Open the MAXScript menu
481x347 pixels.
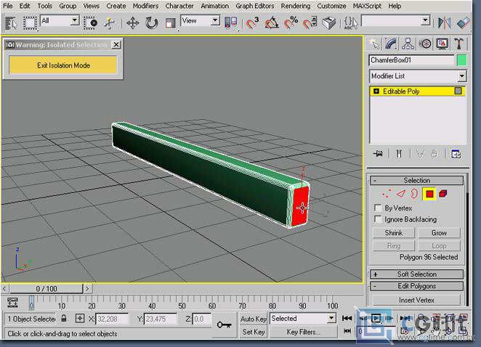tap(367, 6)
